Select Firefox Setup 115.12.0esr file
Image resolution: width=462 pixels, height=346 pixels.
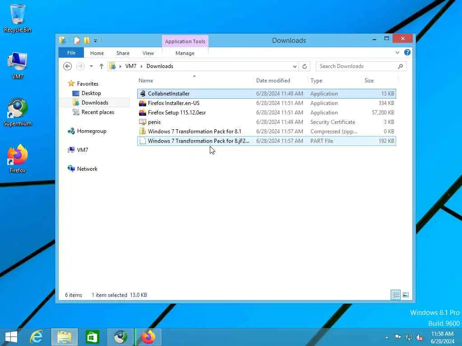click(266, 112)
